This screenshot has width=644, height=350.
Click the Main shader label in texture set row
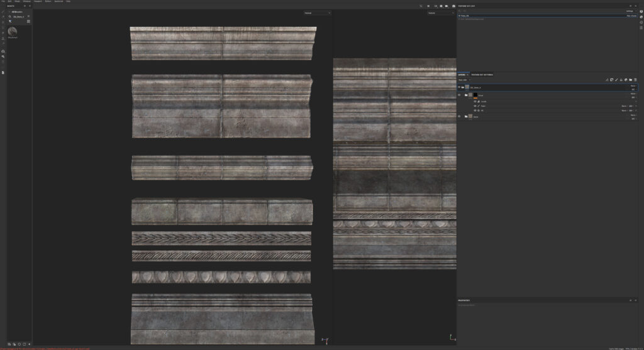[x=631, y=16]
